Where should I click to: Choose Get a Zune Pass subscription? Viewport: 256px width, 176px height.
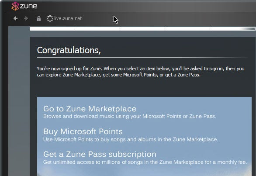[100, 154]
